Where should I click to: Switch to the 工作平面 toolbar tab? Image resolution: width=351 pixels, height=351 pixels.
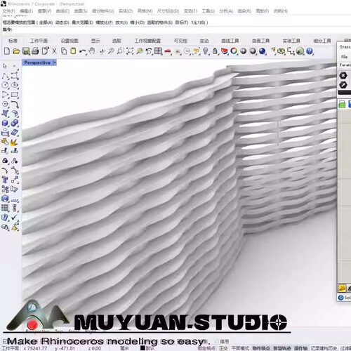point(39,41)
